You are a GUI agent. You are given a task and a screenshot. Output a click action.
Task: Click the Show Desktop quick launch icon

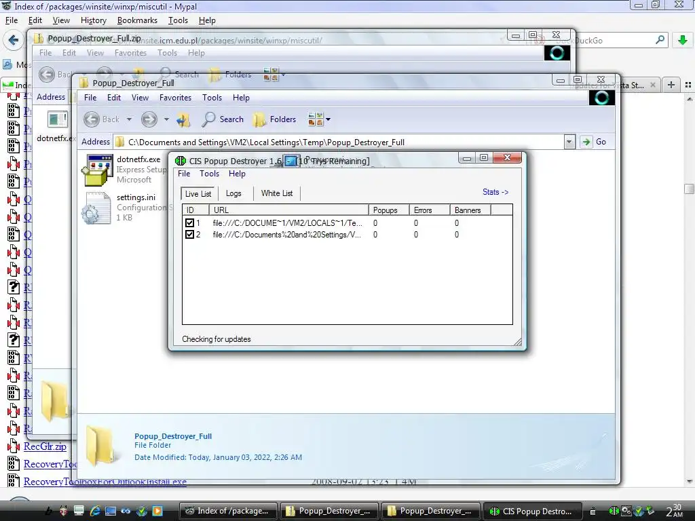[x=79, y=511]
